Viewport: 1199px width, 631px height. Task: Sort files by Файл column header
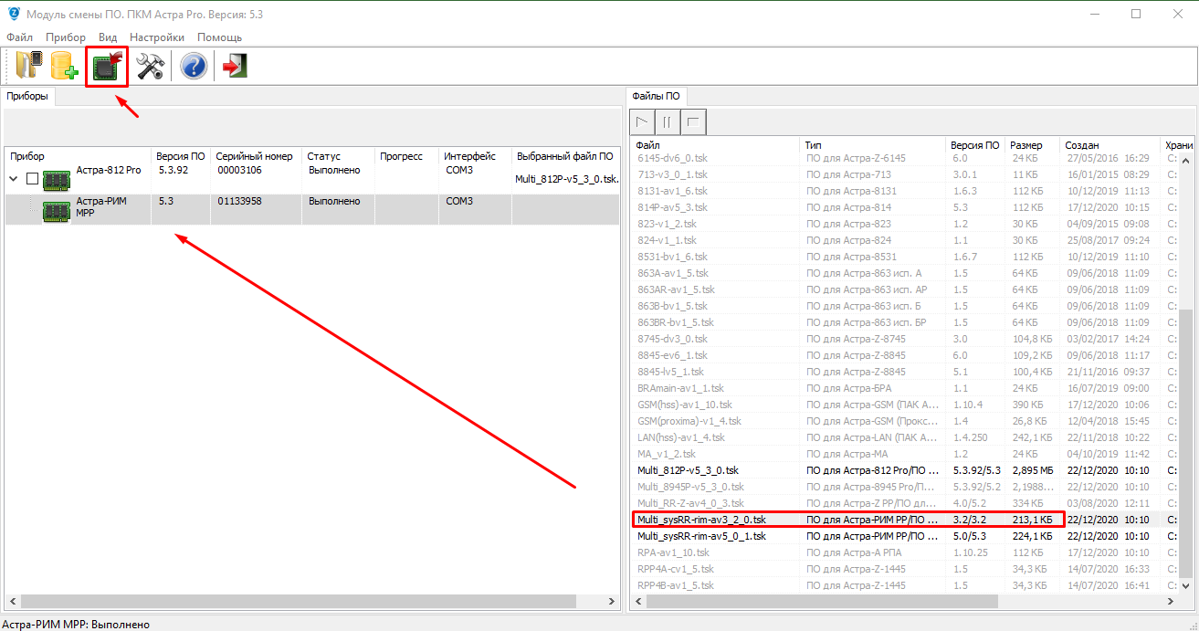(715, 145)
